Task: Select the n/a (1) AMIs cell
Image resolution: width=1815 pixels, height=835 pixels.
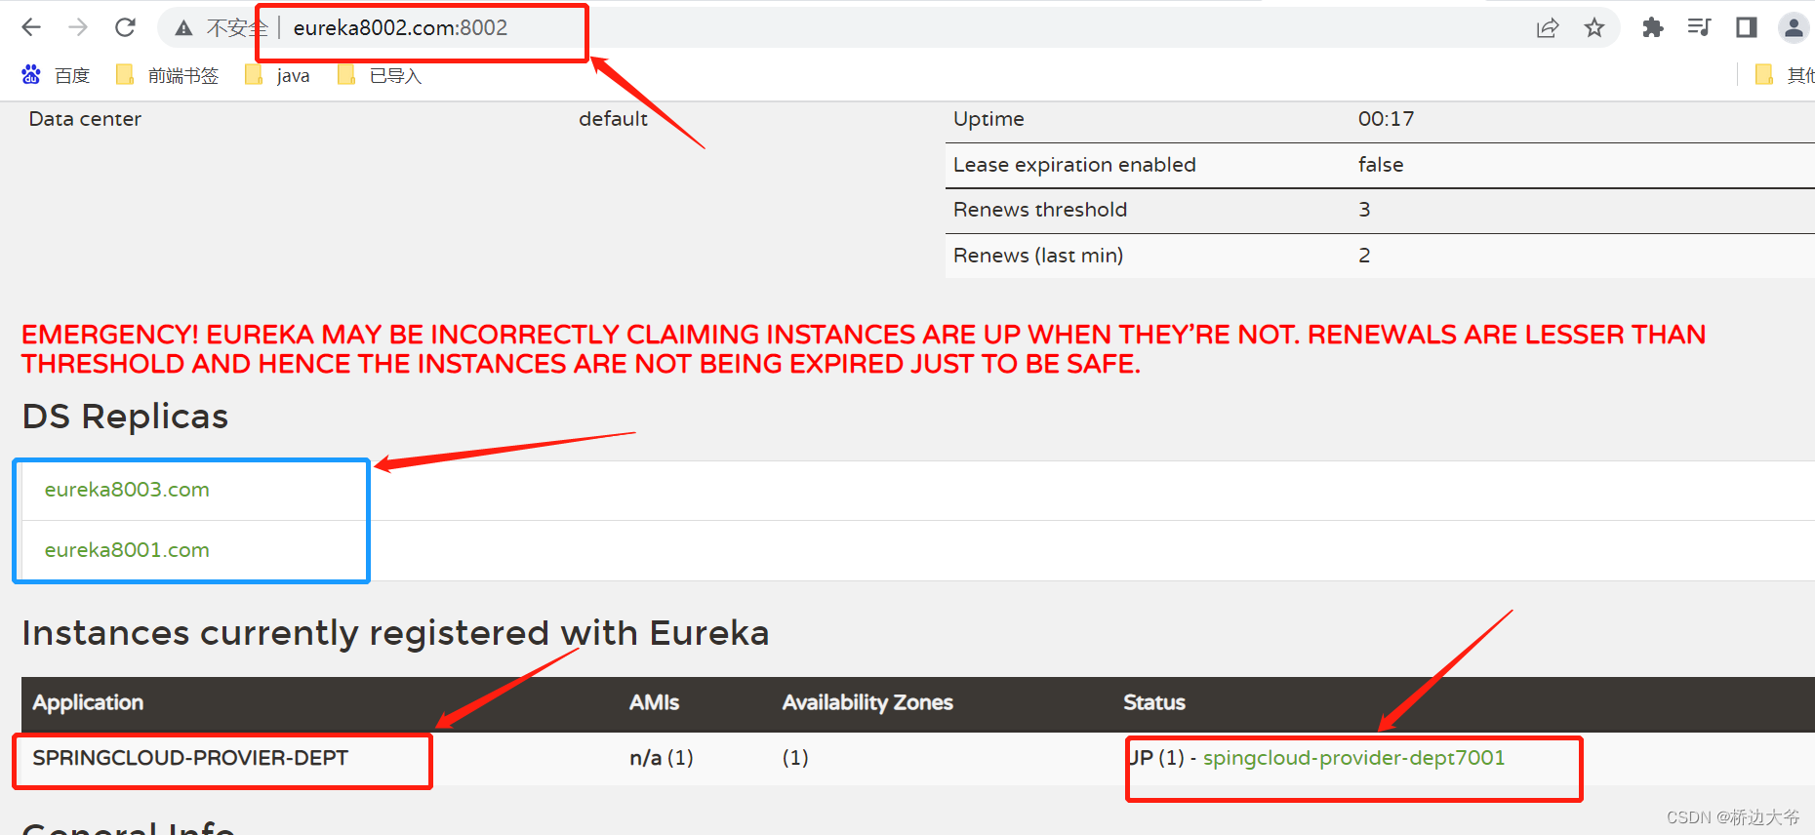Action: [x=662, y=758]
